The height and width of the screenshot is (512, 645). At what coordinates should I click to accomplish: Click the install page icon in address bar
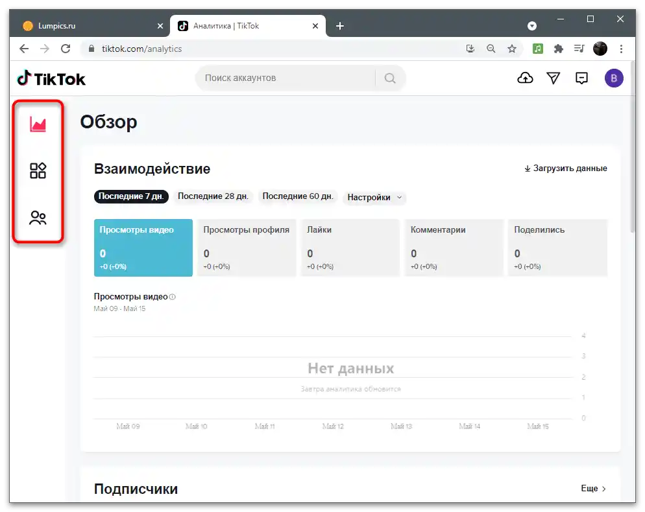(x=470, y=49)
